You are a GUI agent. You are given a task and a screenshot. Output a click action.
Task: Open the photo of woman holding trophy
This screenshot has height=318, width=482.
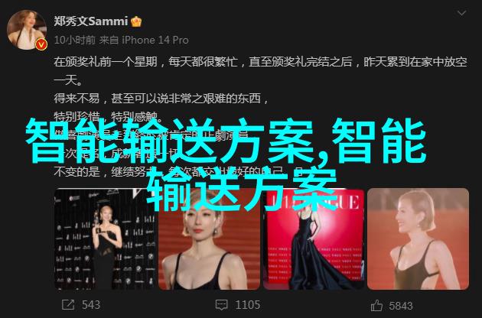(x=105, y=238)
